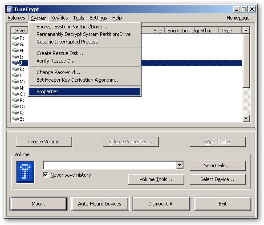Click the Create Volume button
Screen dimensions: 264x225
44,142
